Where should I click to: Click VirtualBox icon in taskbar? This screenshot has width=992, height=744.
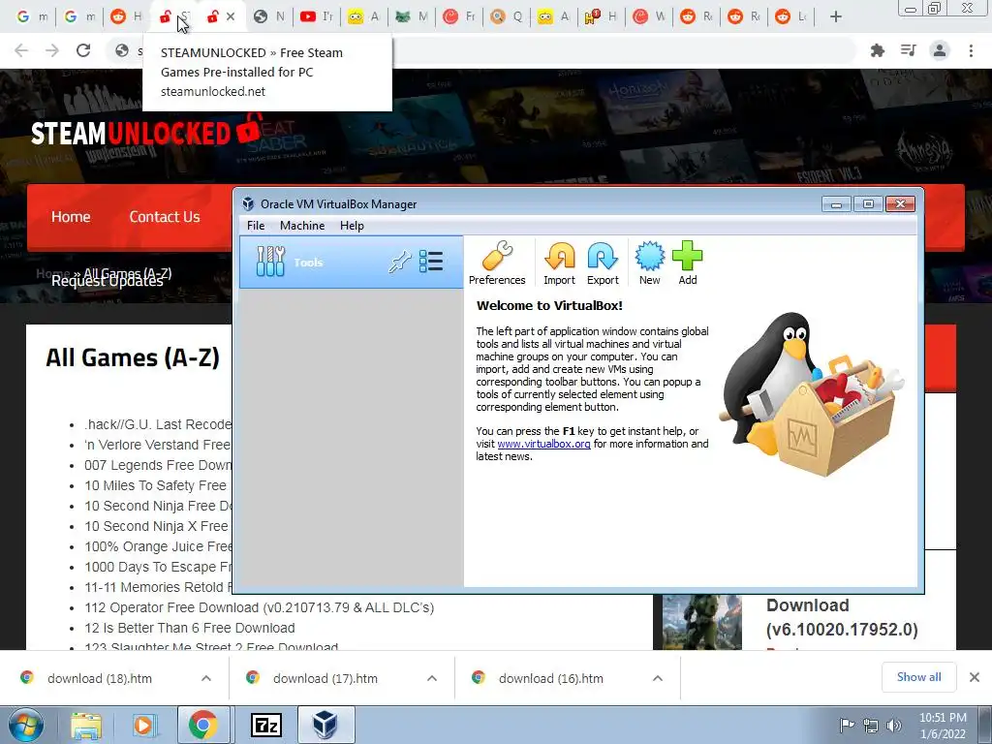(325, 725)
